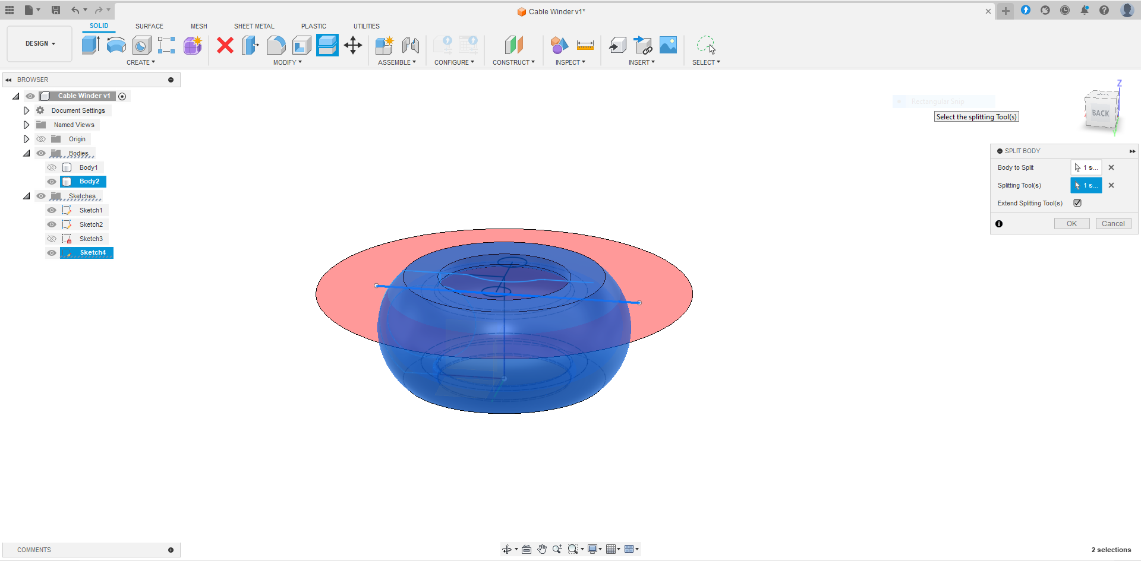Click the Save icon
The height and width of the screenshot is (561, 1141).
click(x=56, y=10)
